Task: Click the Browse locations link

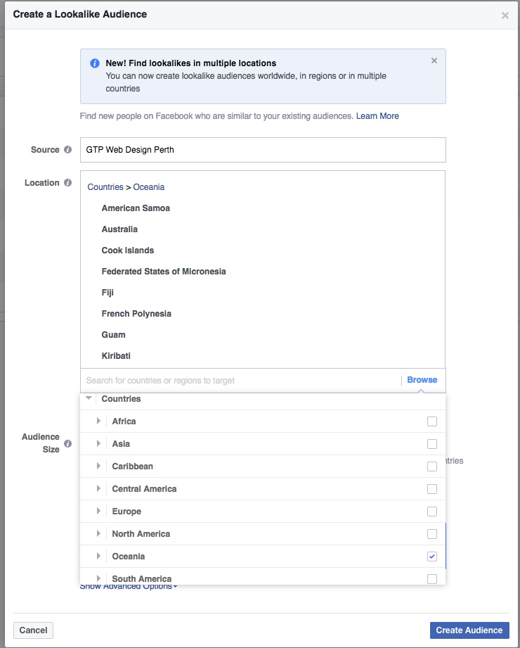Action: pos(422,380)
